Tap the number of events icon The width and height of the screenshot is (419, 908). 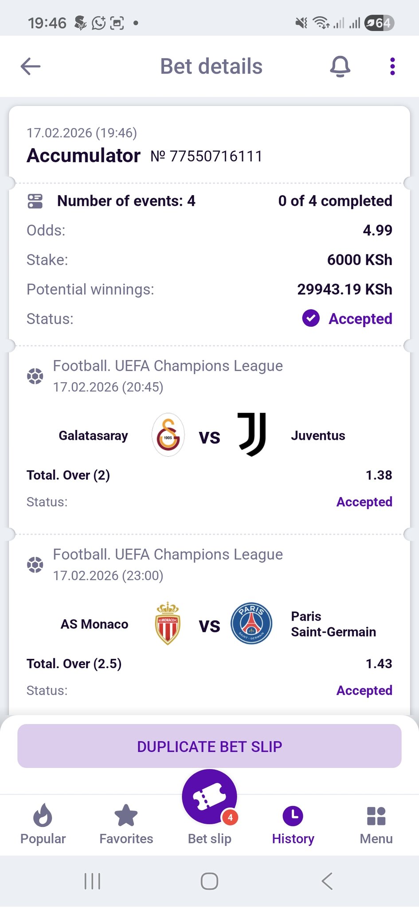[x=35, y=201]
